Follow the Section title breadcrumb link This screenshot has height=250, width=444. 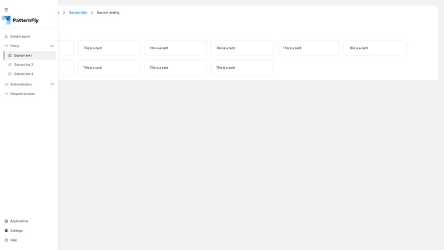[78, 12]
